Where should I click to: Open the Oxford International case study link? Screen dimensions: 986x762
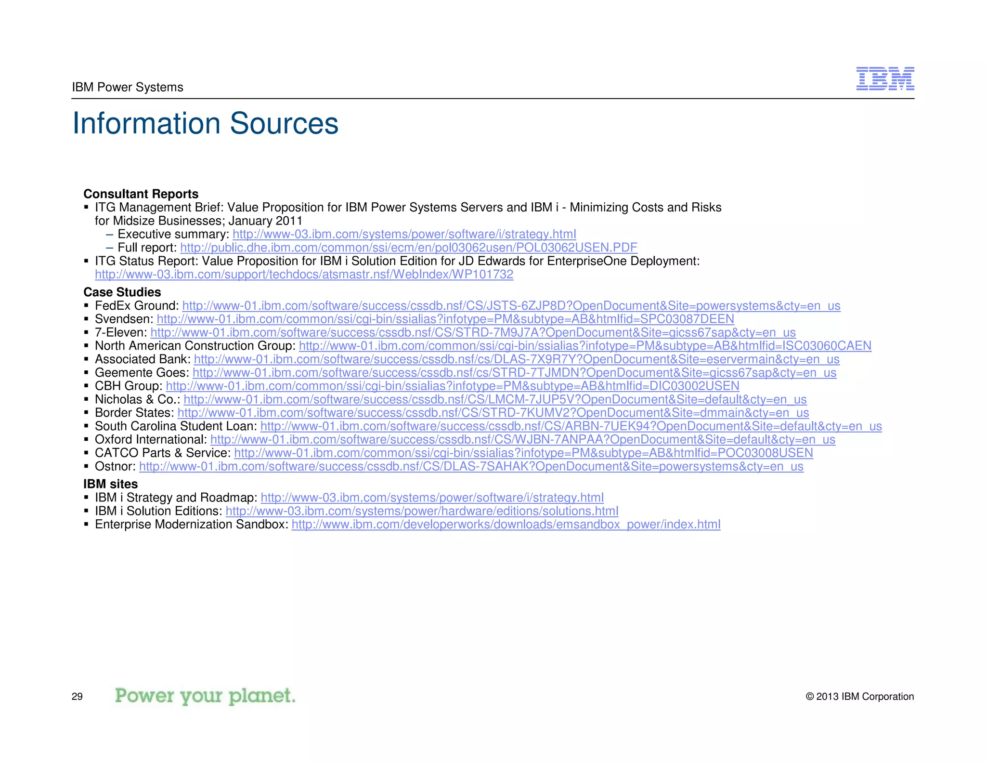click(523, 440)
